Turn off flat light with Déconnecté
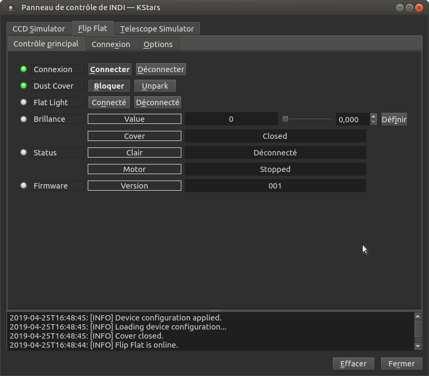The width and height of the screenshot is (429, 376). [158, 103]
